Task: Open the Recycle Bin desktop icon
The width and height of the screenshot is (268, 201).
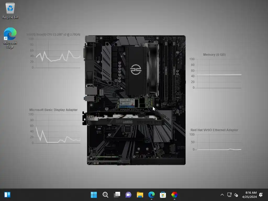Action: [x=10, y=10]
